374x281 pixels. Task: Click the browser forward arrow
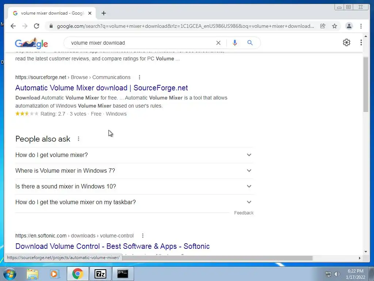pos(25,26)
